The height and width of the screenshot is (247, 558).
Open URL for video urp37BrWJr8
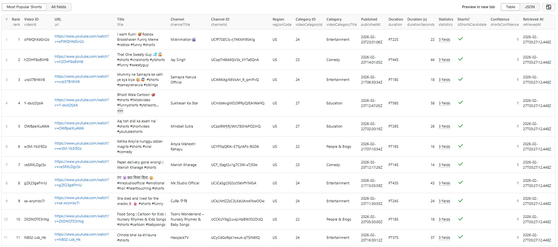(x=82, y=79)
